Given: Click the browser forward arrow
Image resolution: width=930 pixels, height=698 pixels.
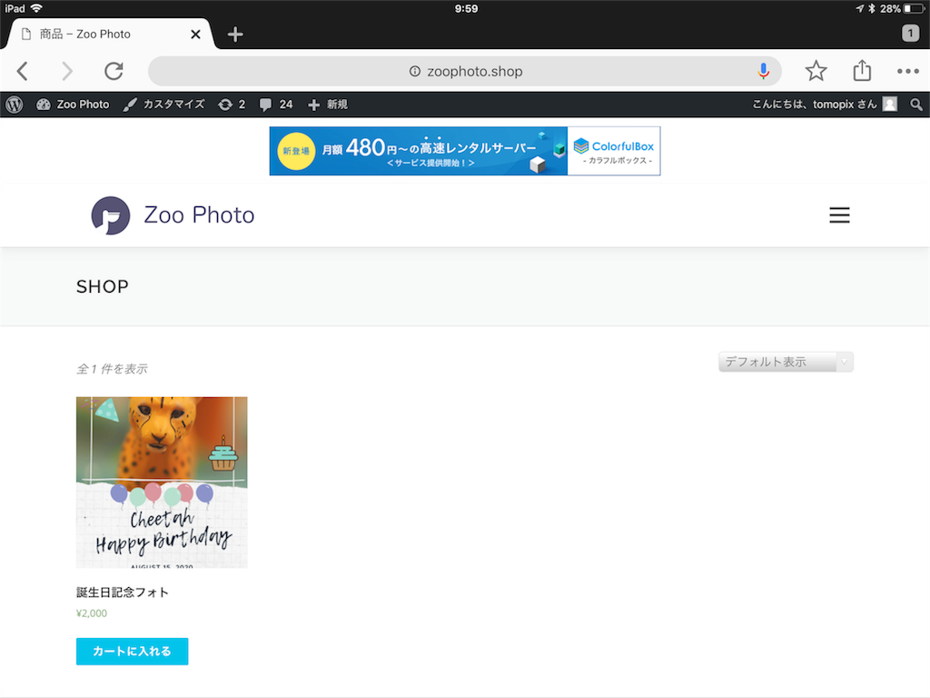Looking at the screenshot, I should (x=67, y=71).
